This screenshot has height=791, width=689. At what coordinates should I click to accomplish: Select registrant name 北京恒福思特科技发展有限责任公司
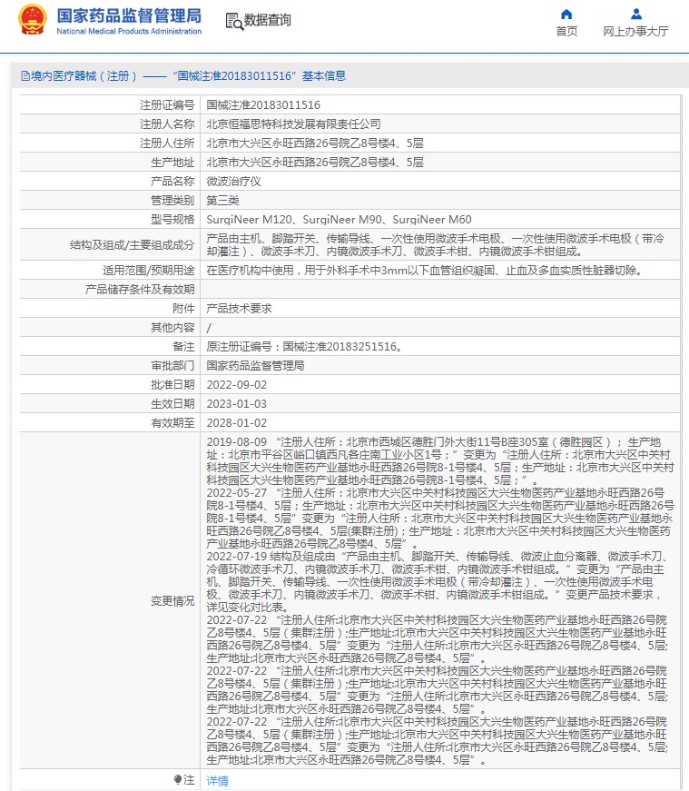(x=293, y=124)
